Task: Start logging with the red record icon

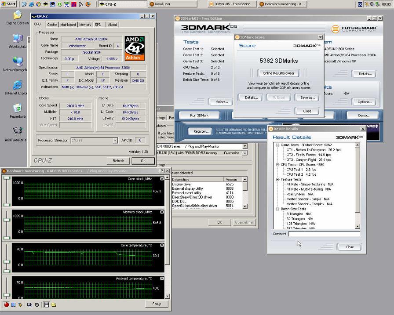Action: (x=7, y=305)
